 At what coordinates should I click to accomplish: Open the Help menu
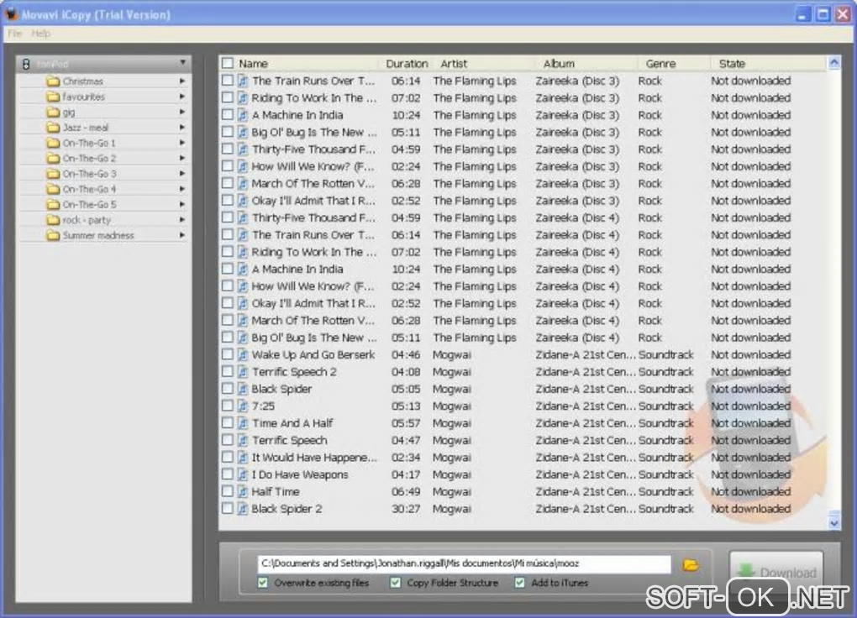pos(41,34)
